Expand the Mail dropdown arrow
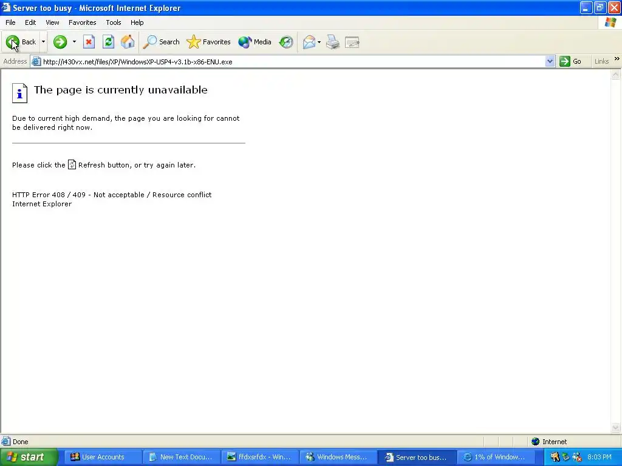 pyautogui.click(x=320, y=42)
